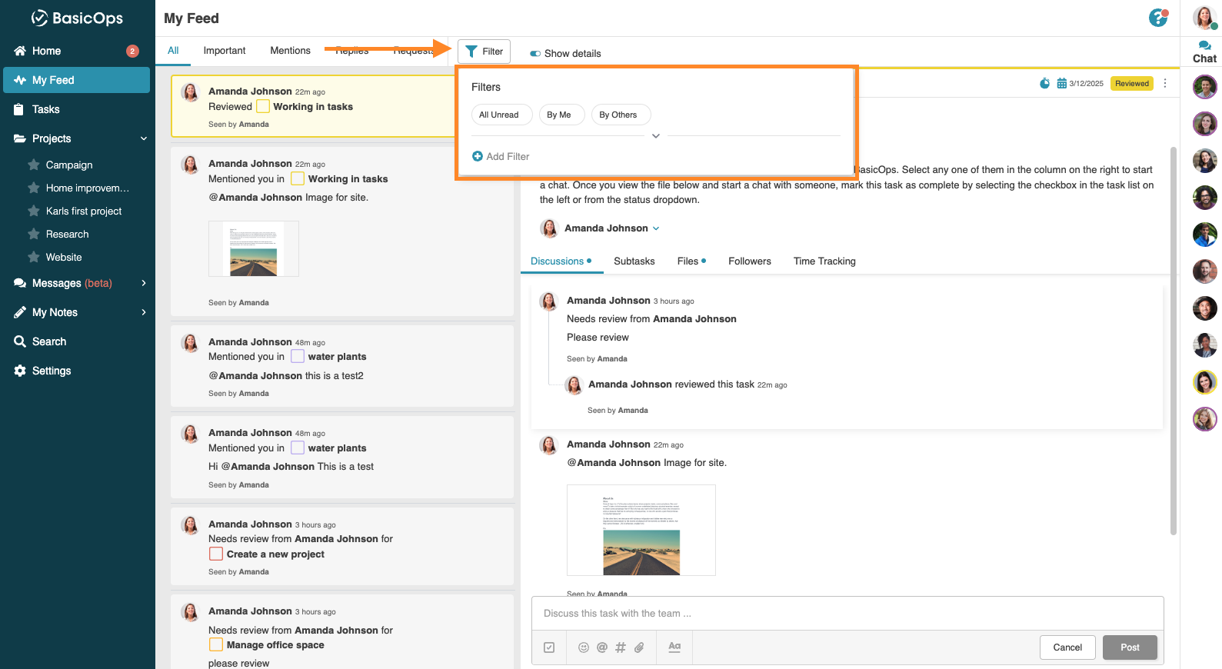Image resolution: width=1222 pixels, height=669 pixels.
Task: Click the Discuss this task input field
Action: pyautogui.click(x=846, y=614)
